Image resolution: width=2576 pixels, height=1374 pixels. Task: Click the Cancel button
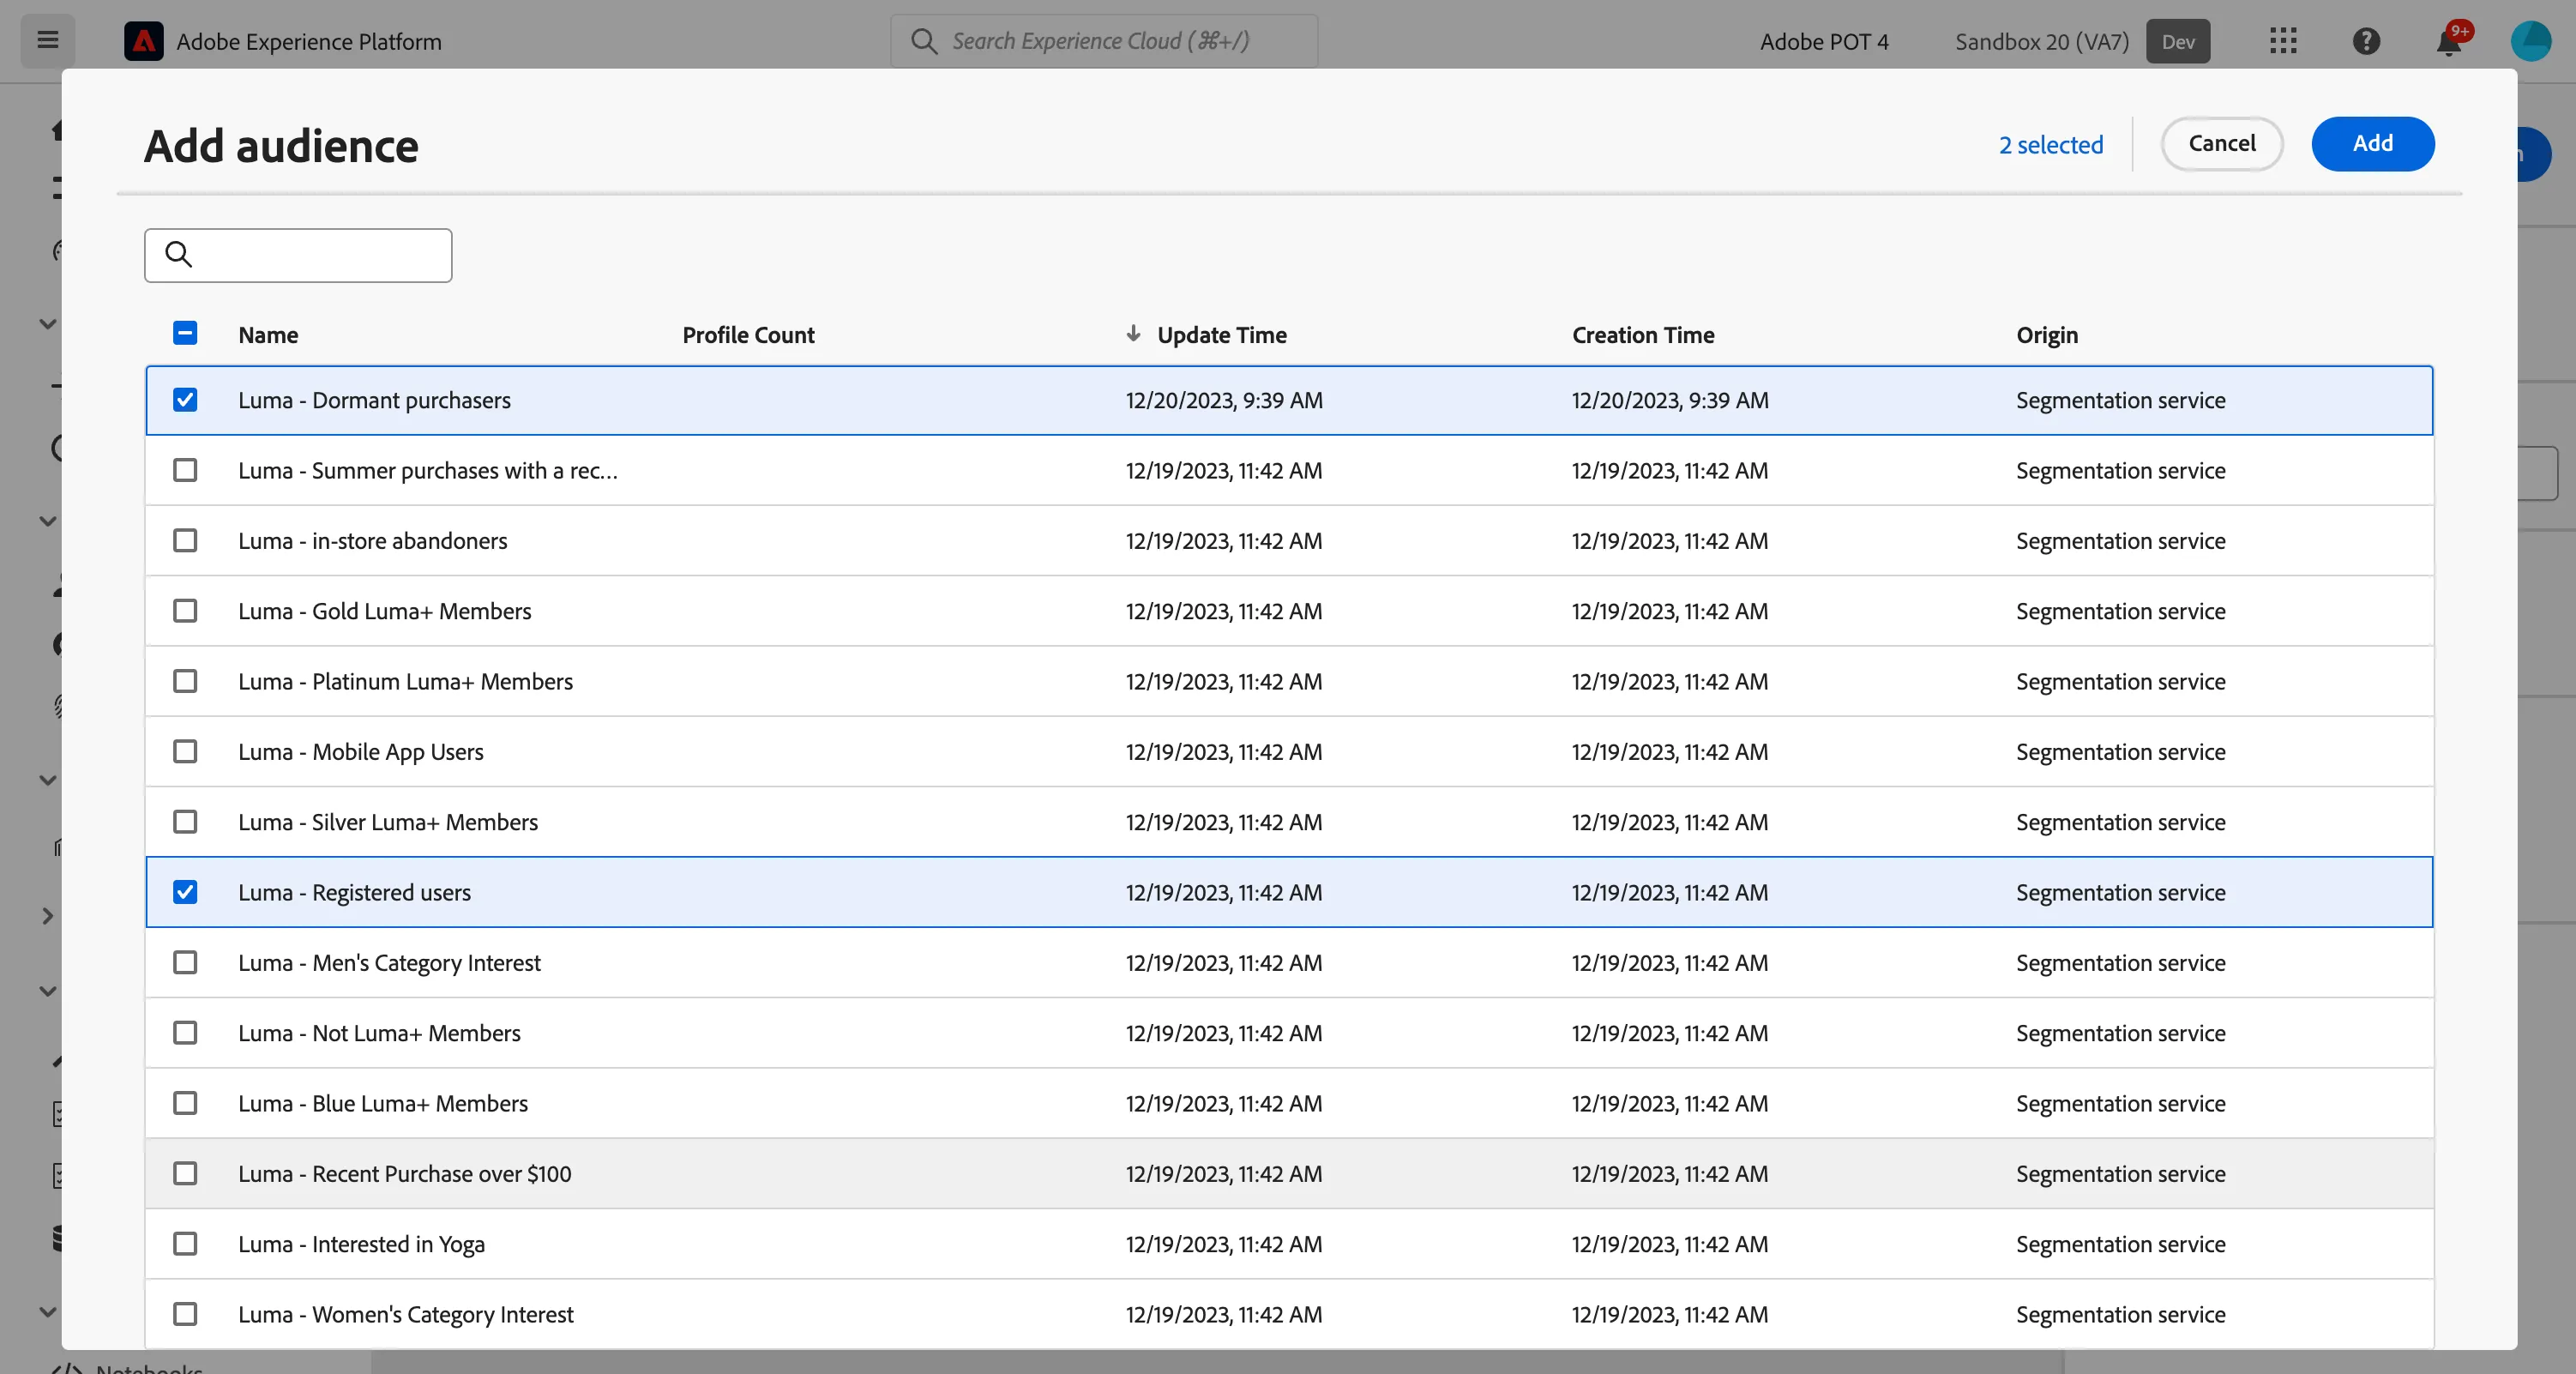(x=2222, y=144)
